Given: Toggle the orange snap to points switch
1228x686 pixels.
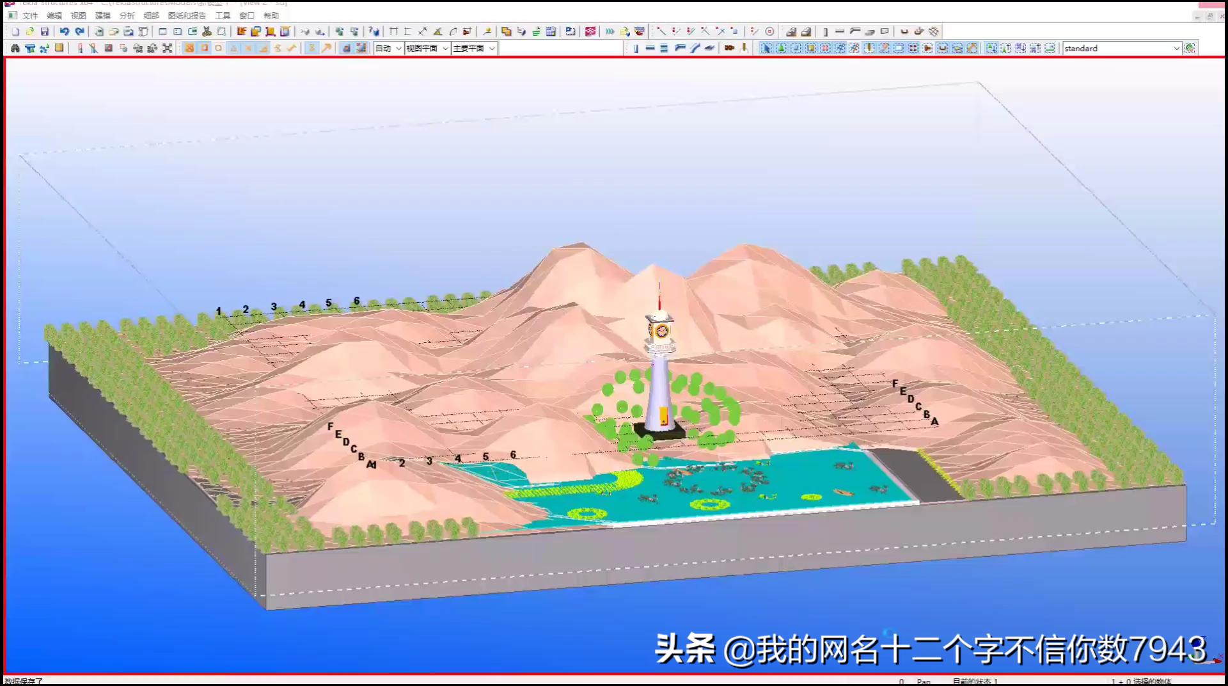Looking at the screenshot, I should pos(189,47).
